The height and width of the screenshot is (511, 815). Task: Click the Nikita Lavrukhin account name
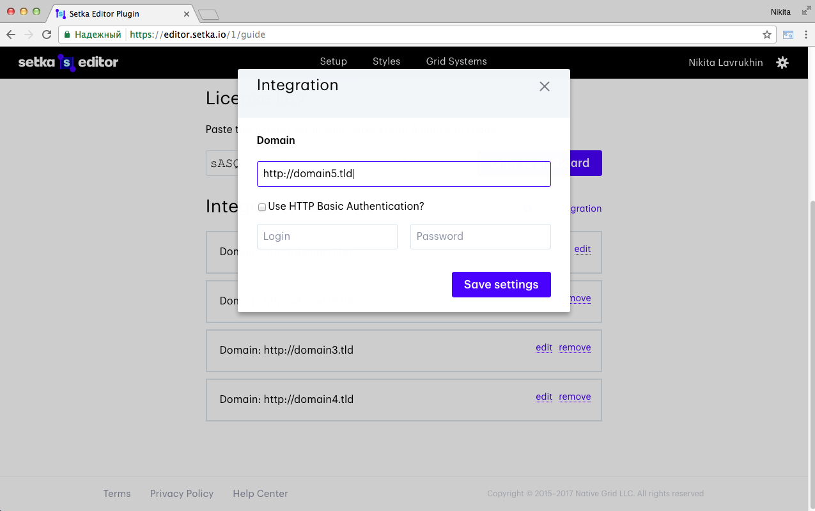726,62
